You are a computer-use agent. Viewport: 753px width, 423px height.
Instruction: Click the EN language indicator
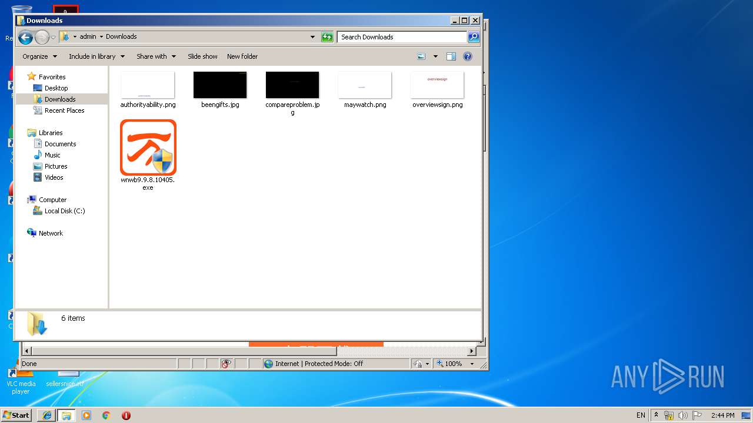click(x=641, y=415)
